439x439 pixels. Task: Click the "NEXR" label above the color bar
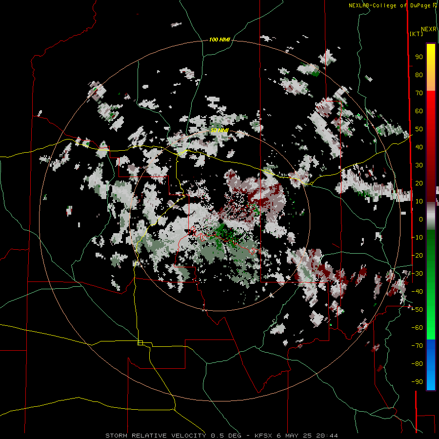pyautogui.click(x=429, y=29)
